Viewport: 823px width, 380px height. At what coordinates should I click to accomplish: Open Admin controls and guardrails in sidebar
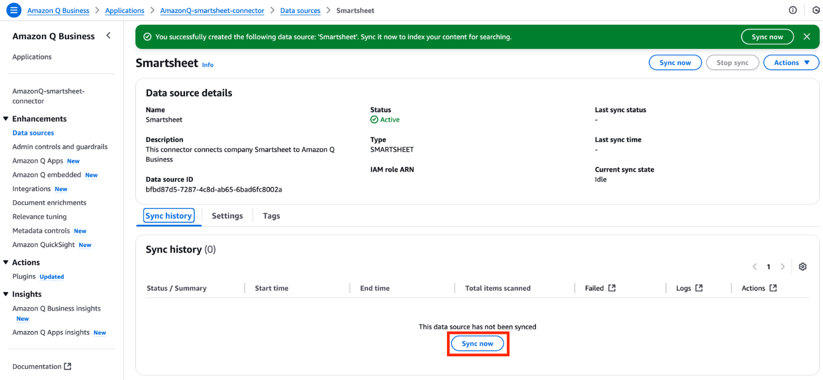[x=60, y=147]
